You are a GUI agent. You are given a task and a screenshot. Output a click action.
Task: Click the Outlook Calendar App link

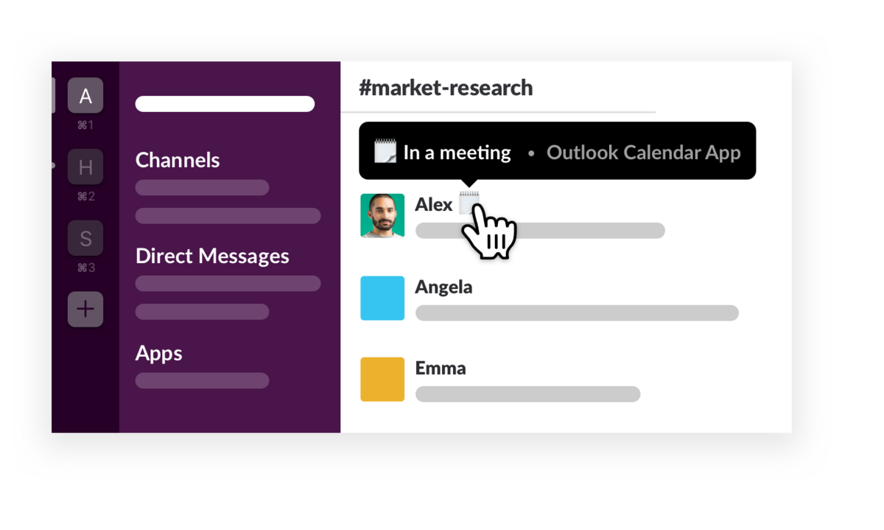[x=643, y=153]
